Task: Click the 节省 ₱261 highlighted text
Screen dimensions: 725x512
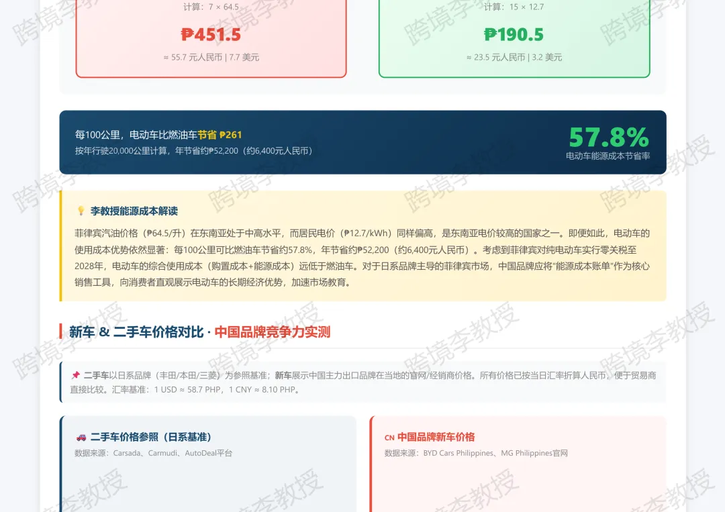Action: pos(220,135)
